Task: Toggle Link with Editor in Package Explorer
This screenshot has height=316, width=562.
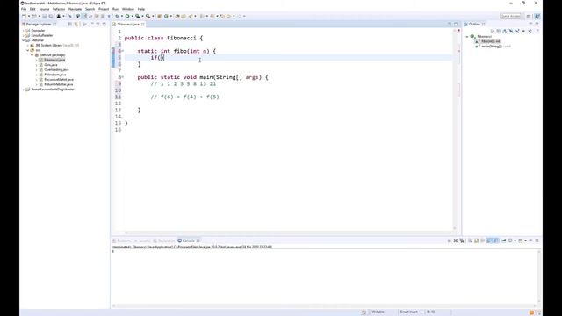Action: click(76, 24)
